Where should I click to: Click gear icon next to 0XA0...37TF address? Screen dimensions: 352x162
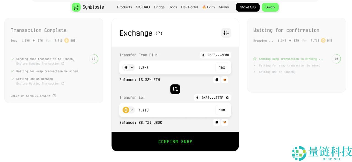(x=227, y=98)
